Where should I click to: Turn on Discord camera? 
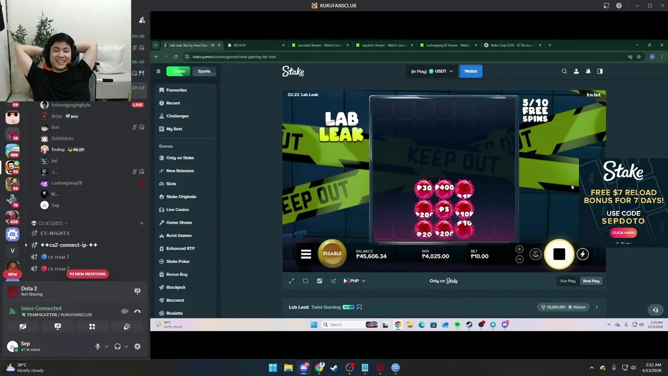click(23, 326)
